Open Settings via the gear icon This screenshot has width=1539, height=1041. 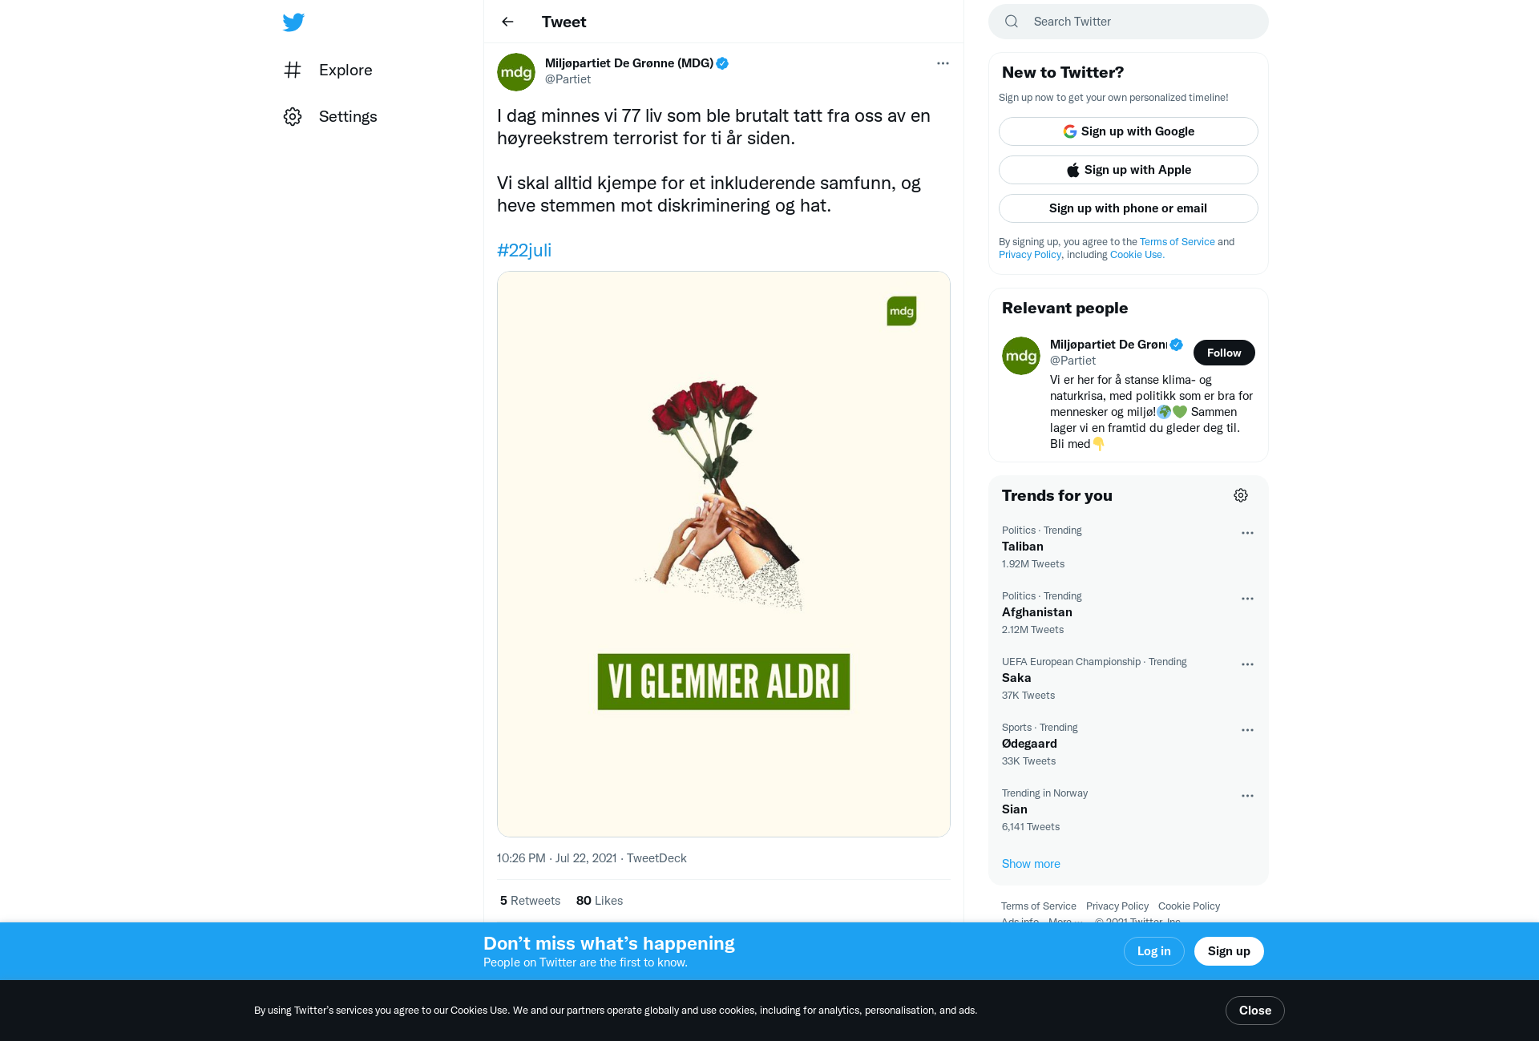[x=293, y=116]
